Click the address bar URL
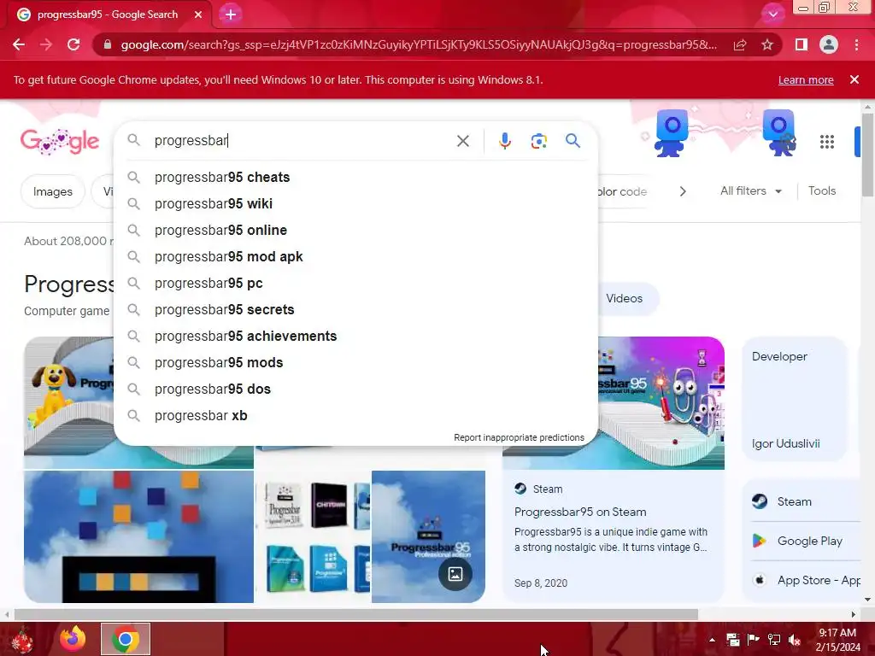Image resolution: width=875 pixels, height=656 pixels. [x=419, y=44]
